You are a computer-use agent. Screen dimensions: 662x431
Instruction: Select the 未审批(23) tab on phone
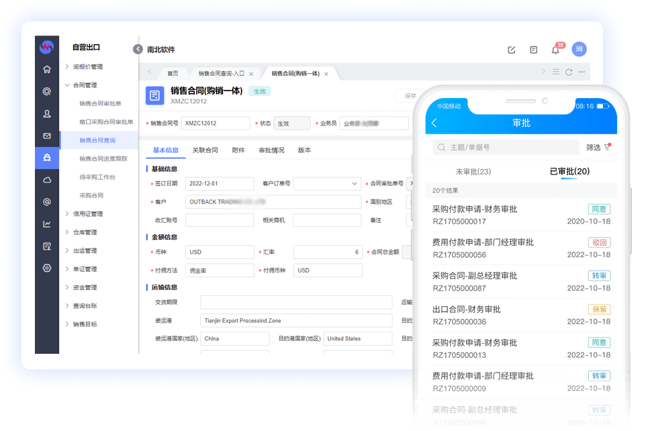473,171
